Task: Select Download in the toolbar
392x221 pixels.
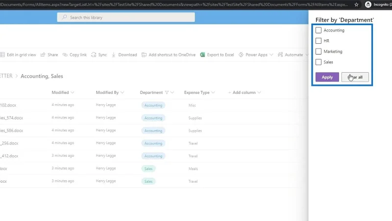Action: [x=124, y=55]
